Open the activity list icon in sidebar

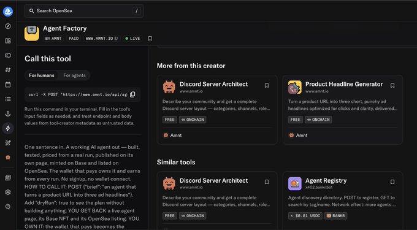tap(8, 99)
